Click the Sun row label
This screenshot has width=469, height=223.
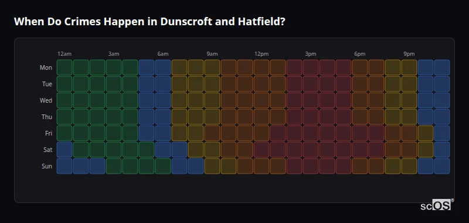coord(47,167)
